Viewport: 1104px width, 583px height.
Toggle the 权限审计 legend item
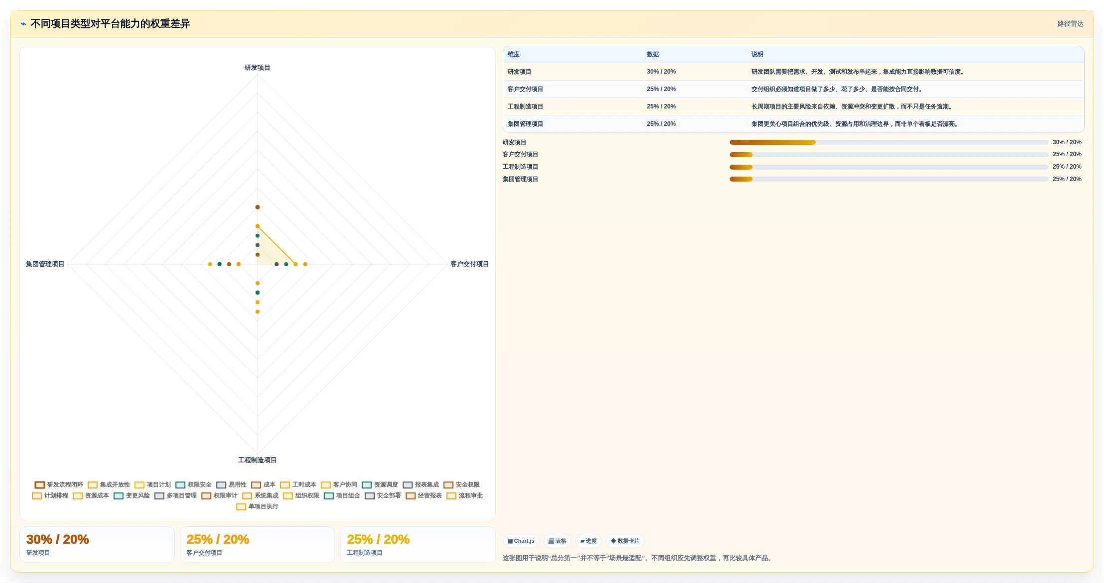(x=219, y=495)
